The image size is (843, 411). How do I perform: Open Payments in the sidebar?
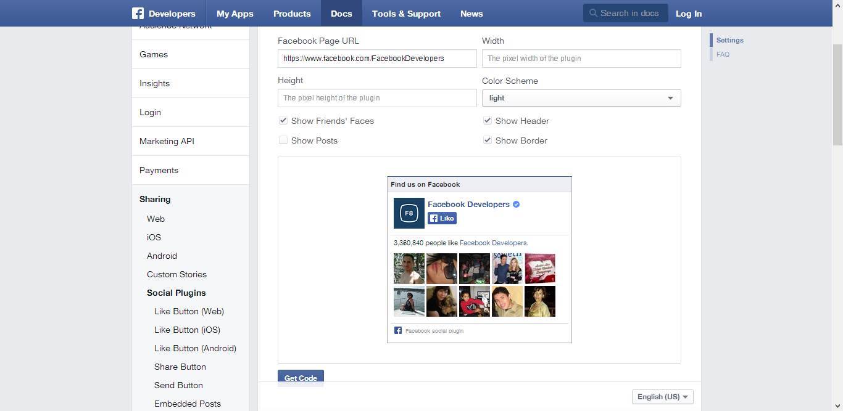(x=191, y=170)
